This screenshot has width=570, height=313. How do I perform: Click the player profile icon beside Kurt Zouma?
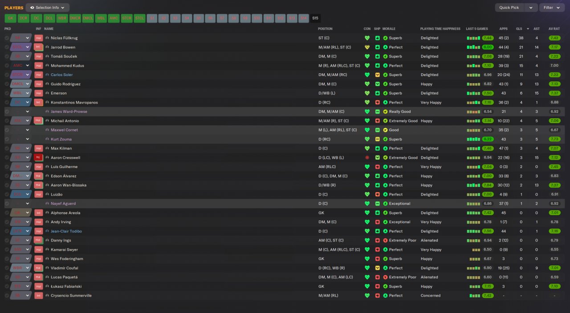[x=47, y=139]
